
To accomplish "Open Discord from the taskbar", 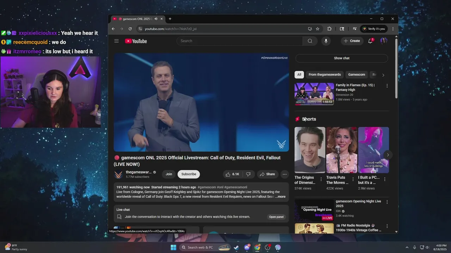I will pos(247,247).
